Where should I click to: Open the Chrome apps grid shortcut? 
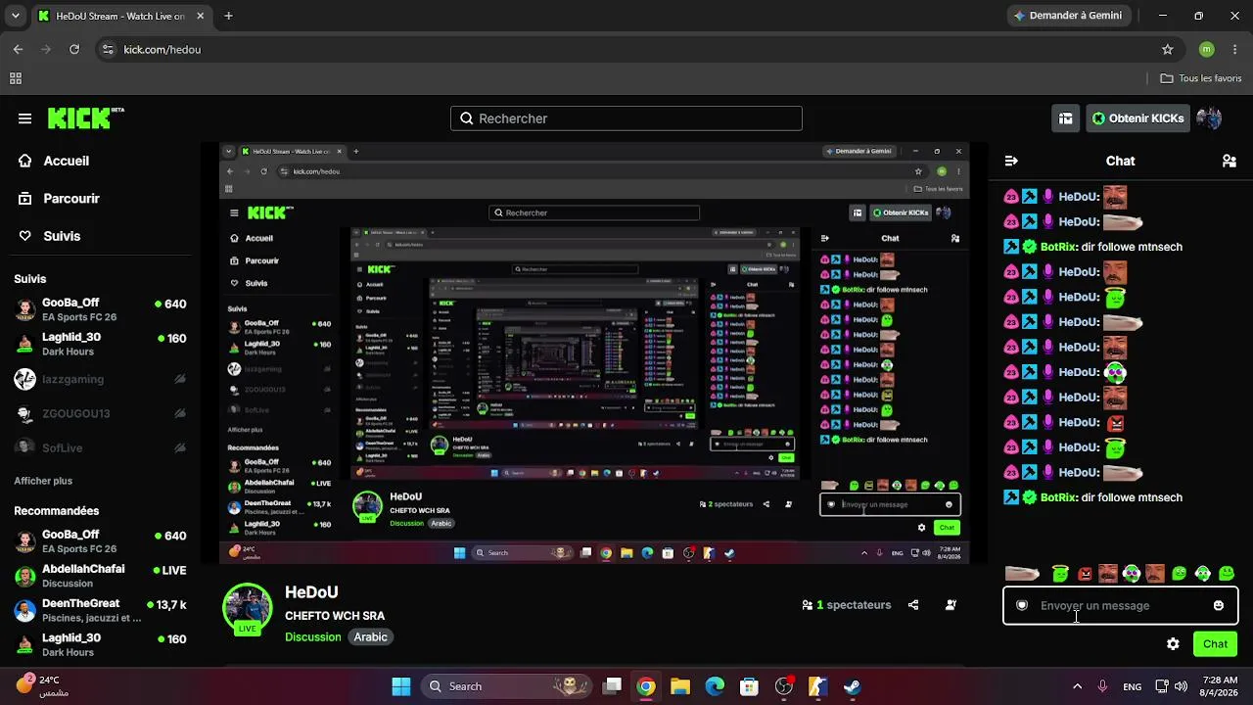pos(16,78)
